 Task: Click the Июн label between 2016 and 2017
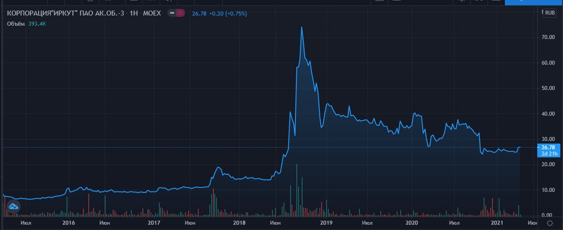pyautogui.click(x=105, y=222)
